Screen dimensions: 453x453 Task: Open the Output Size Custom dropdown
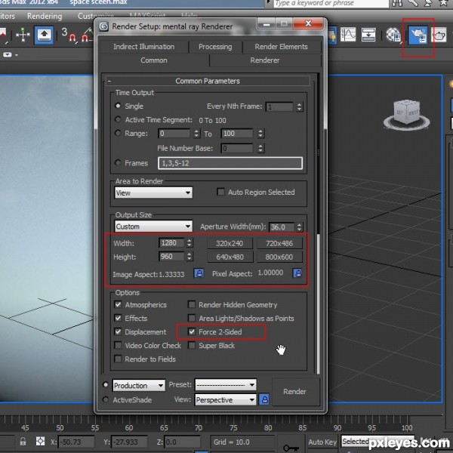coord(153,226)
